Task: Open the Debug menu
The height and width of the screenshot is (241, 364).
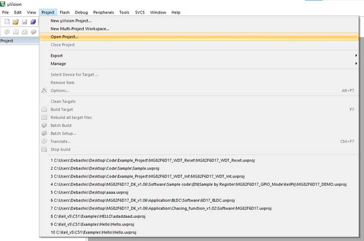Action: pyautogui.click(x=81, y=13)
